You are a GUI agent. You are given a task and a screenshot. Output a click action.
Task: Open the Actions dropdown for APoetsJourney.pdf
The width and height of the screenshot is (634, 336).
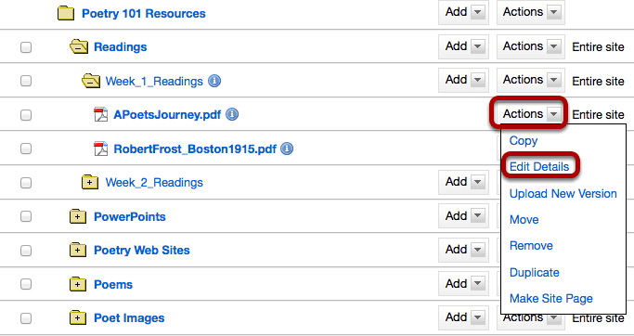530,114
